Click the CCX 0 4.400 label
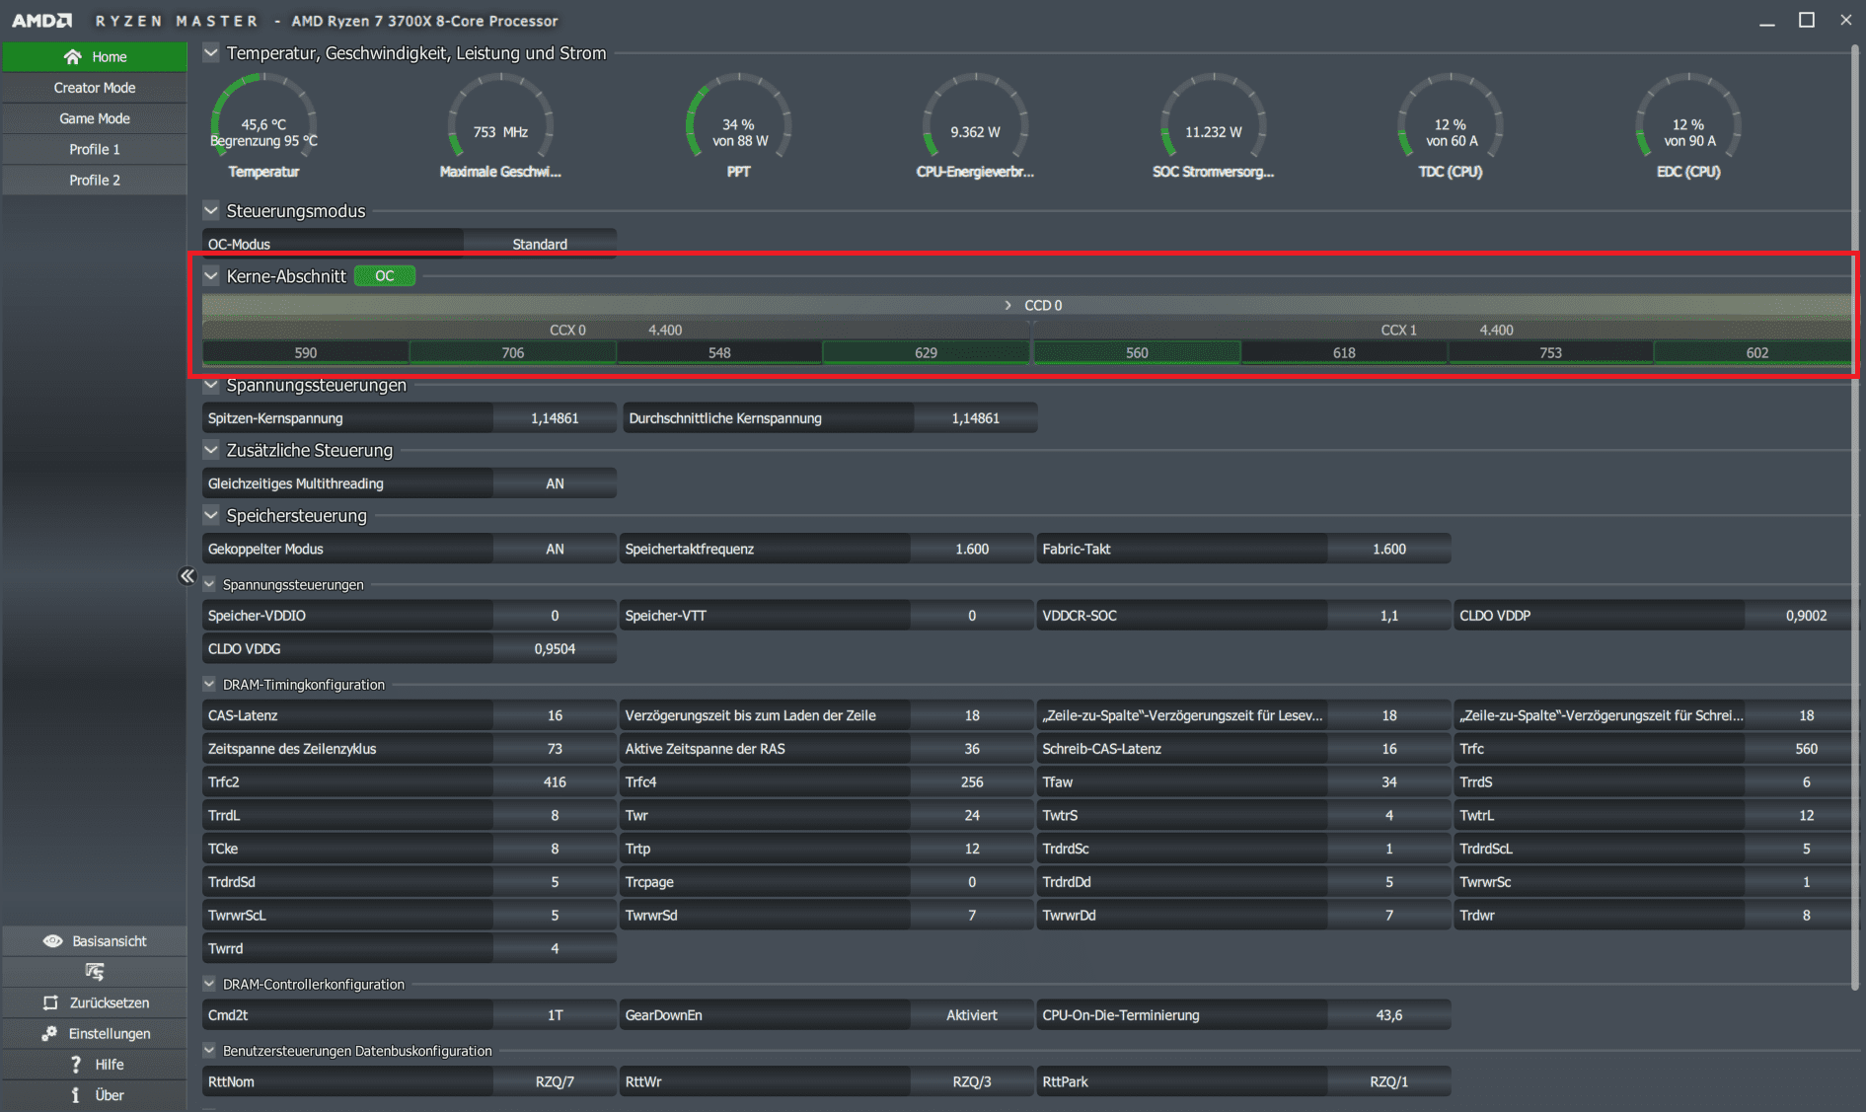Screen dimensions: 1866x1112 (616, 330)
